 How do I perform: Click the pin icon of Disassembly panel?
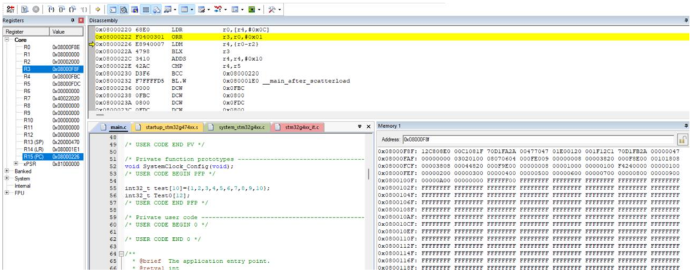(687, 21)
